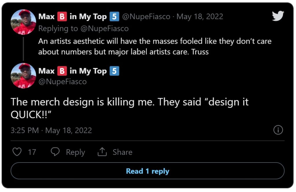
Task: Click the Twitter bird logo
Action: 278,16
